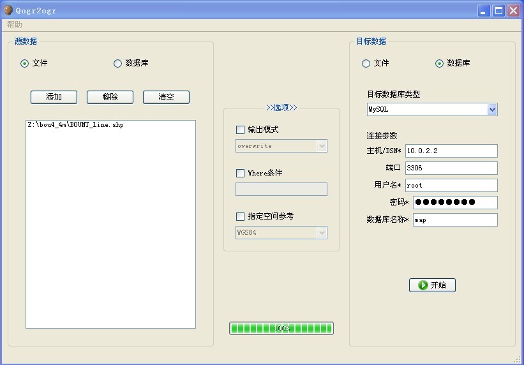The height and width of the screenshot is (365, 524).
Task: Click the 移除 button
Action: pos(110,97)
